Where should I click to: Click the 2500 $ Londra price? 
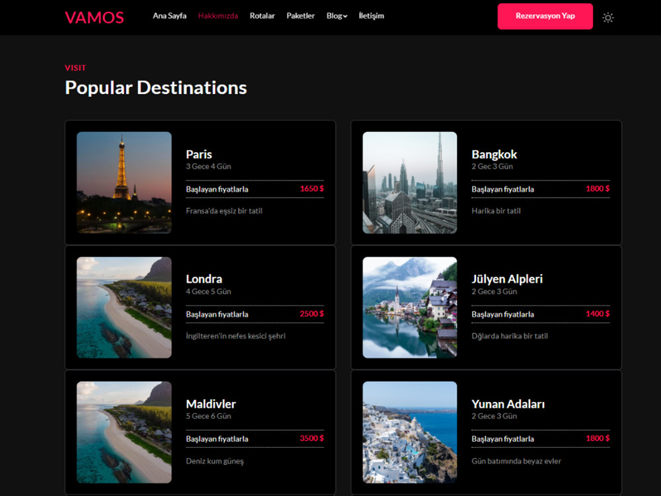click(x=312, y=313)
